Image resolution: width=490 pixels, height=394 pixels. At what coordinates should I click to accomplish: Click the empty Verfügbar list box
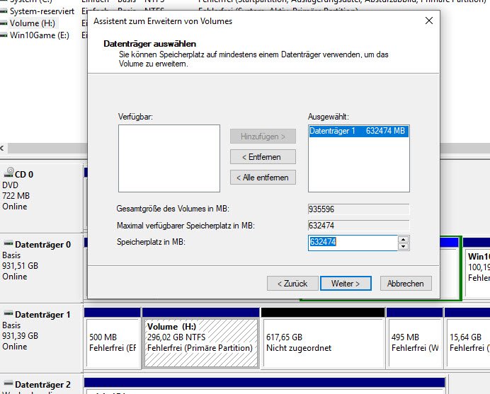tap(169, 158)
